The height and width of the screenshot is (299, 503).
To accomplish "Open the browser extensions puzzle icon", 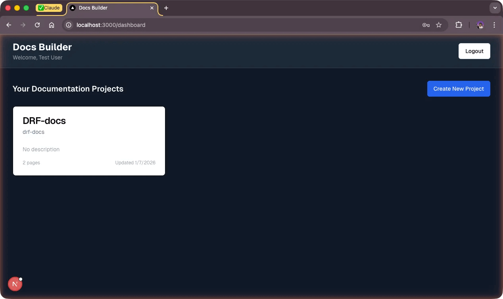I will click(459, 25).
